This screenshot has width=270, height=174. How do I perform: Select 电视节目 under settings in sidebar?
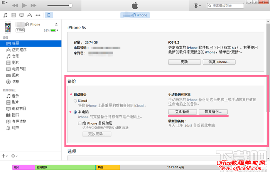30,69
